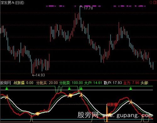Click the orange ball marker beside the orange spike
The height and width of the screenshot is (123, 157).
click(110, 115)
